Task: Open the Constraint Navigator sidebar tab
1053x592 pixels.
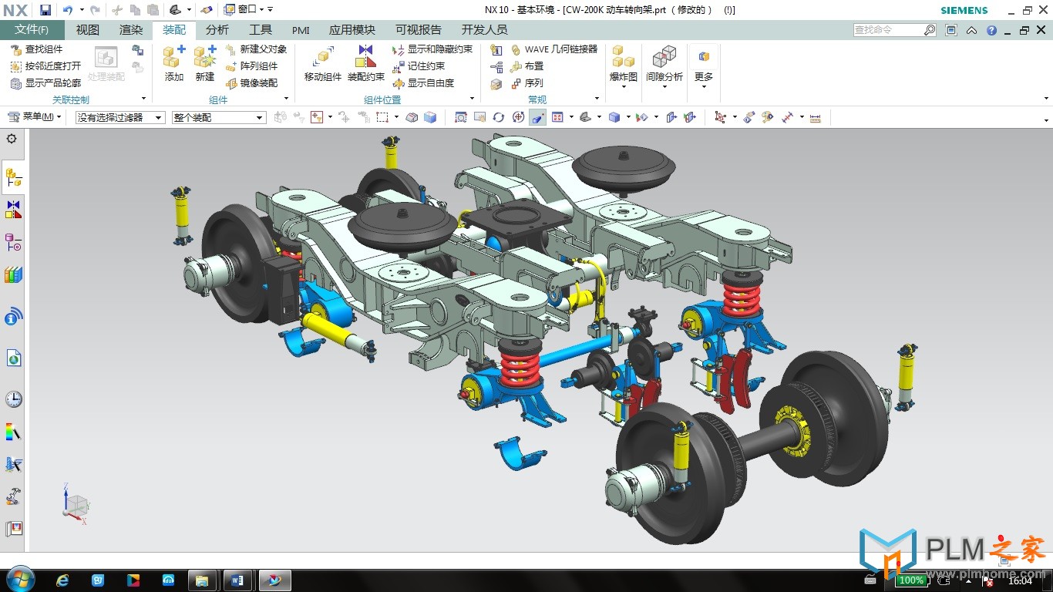Action: [x=13, y=210]
